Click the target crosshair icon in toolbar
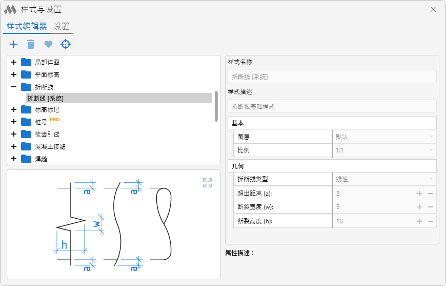Screen dimensions: 446x286 66,44
